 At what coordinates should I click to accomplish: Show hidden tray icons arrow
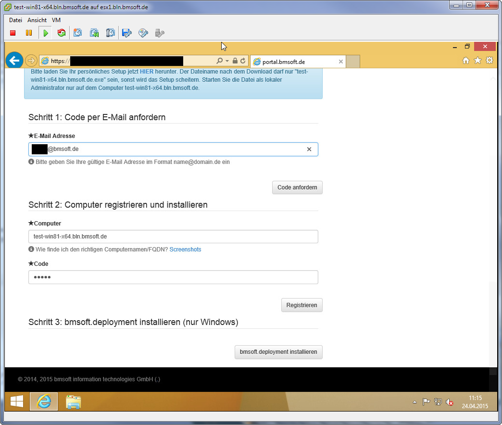pyautogui.click(x=414, y=402)
